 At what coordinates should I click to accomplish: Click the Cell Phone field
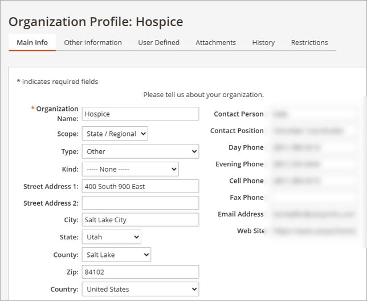pos(313,180)
